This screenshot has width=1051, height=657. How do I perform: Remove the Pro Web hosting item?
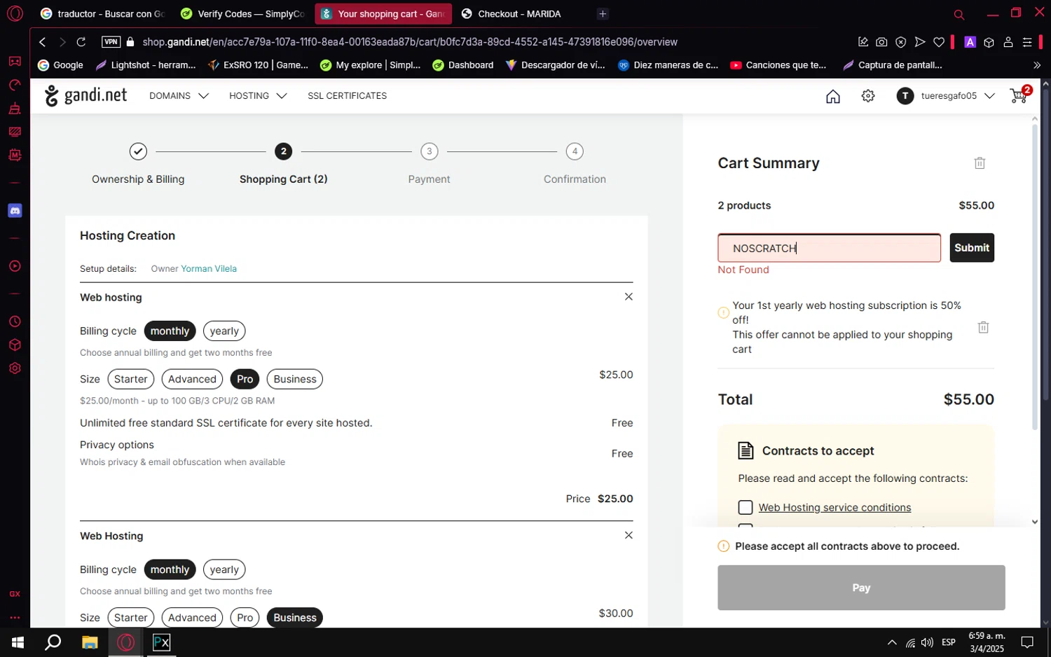click(x=628, y=297)
